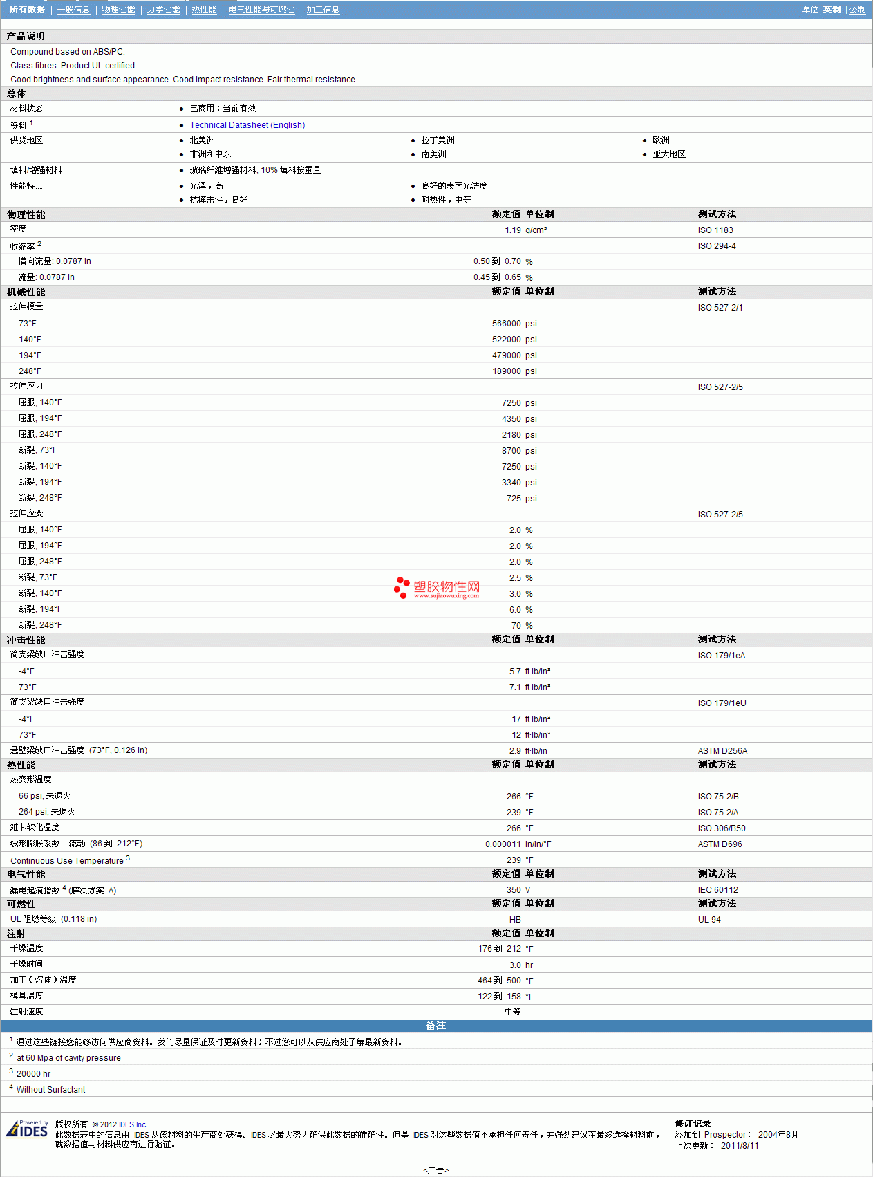Select the ISO 527-2/1 test method
The width and height of the screenshot is (873, 1177).
pos(720,308)
